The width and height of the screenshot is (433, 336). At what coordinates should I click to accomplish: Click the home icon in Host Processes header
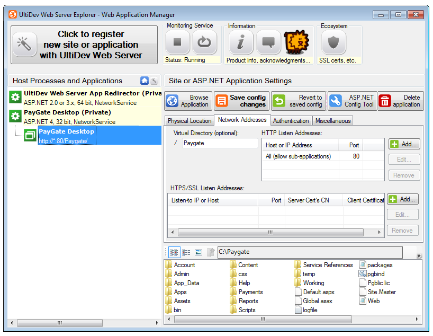coord(145,81)
